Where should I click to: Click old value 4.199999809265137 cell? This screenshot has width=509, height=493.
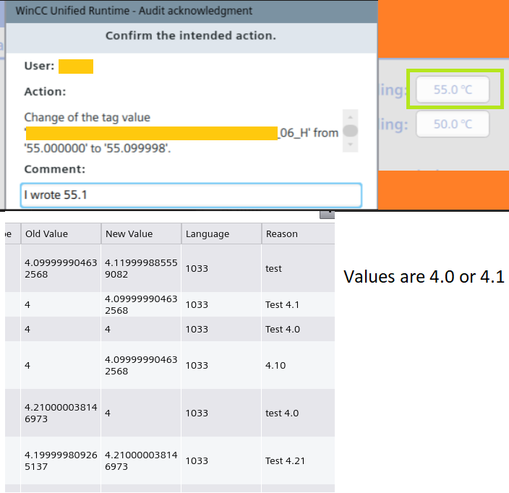pos(61,461)
